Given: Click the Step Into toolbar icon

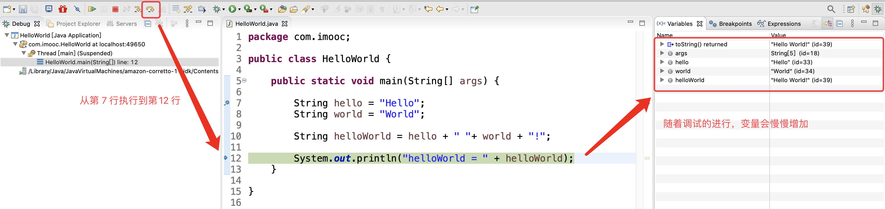Looking at the screenshot, I should coord(138,9).
